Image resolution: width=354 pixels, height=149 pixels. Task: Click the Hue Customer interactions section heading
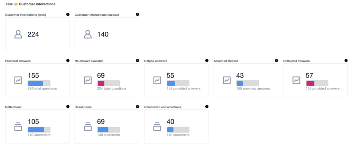tap(30, 4)
